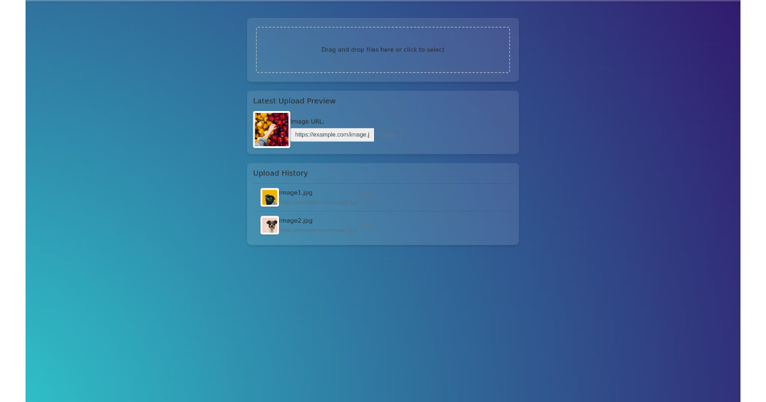
Task: Click the image1.jpg filename label
Action: click(x=296, y=192)
